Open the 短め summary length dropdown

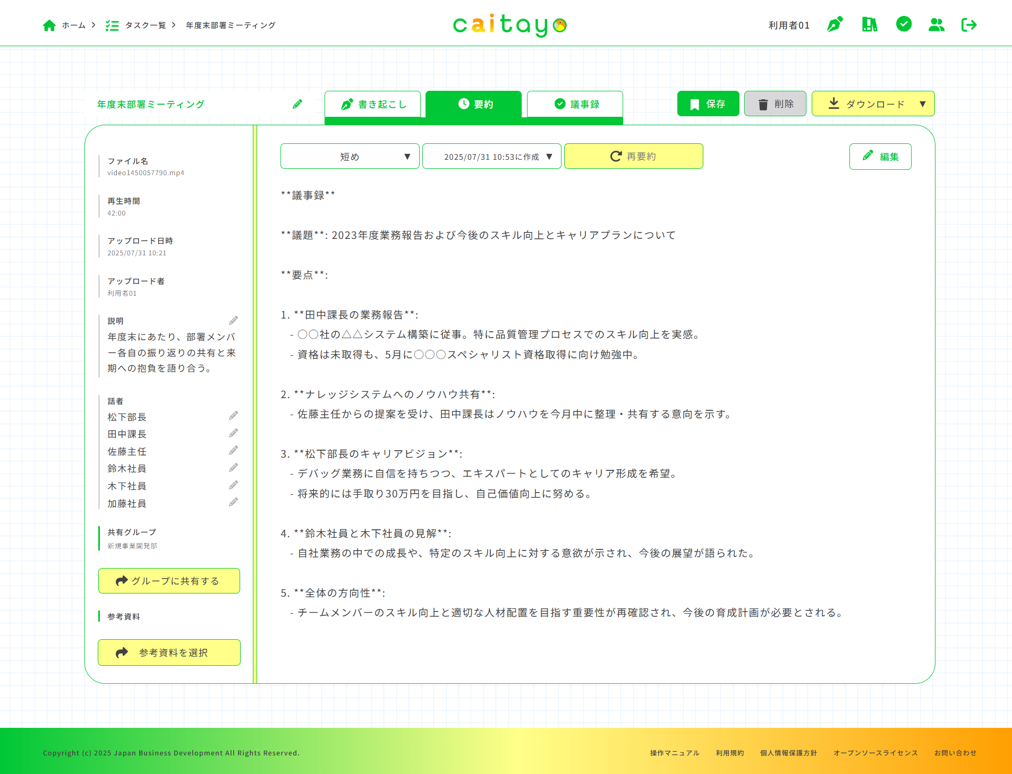pos(350,156)
